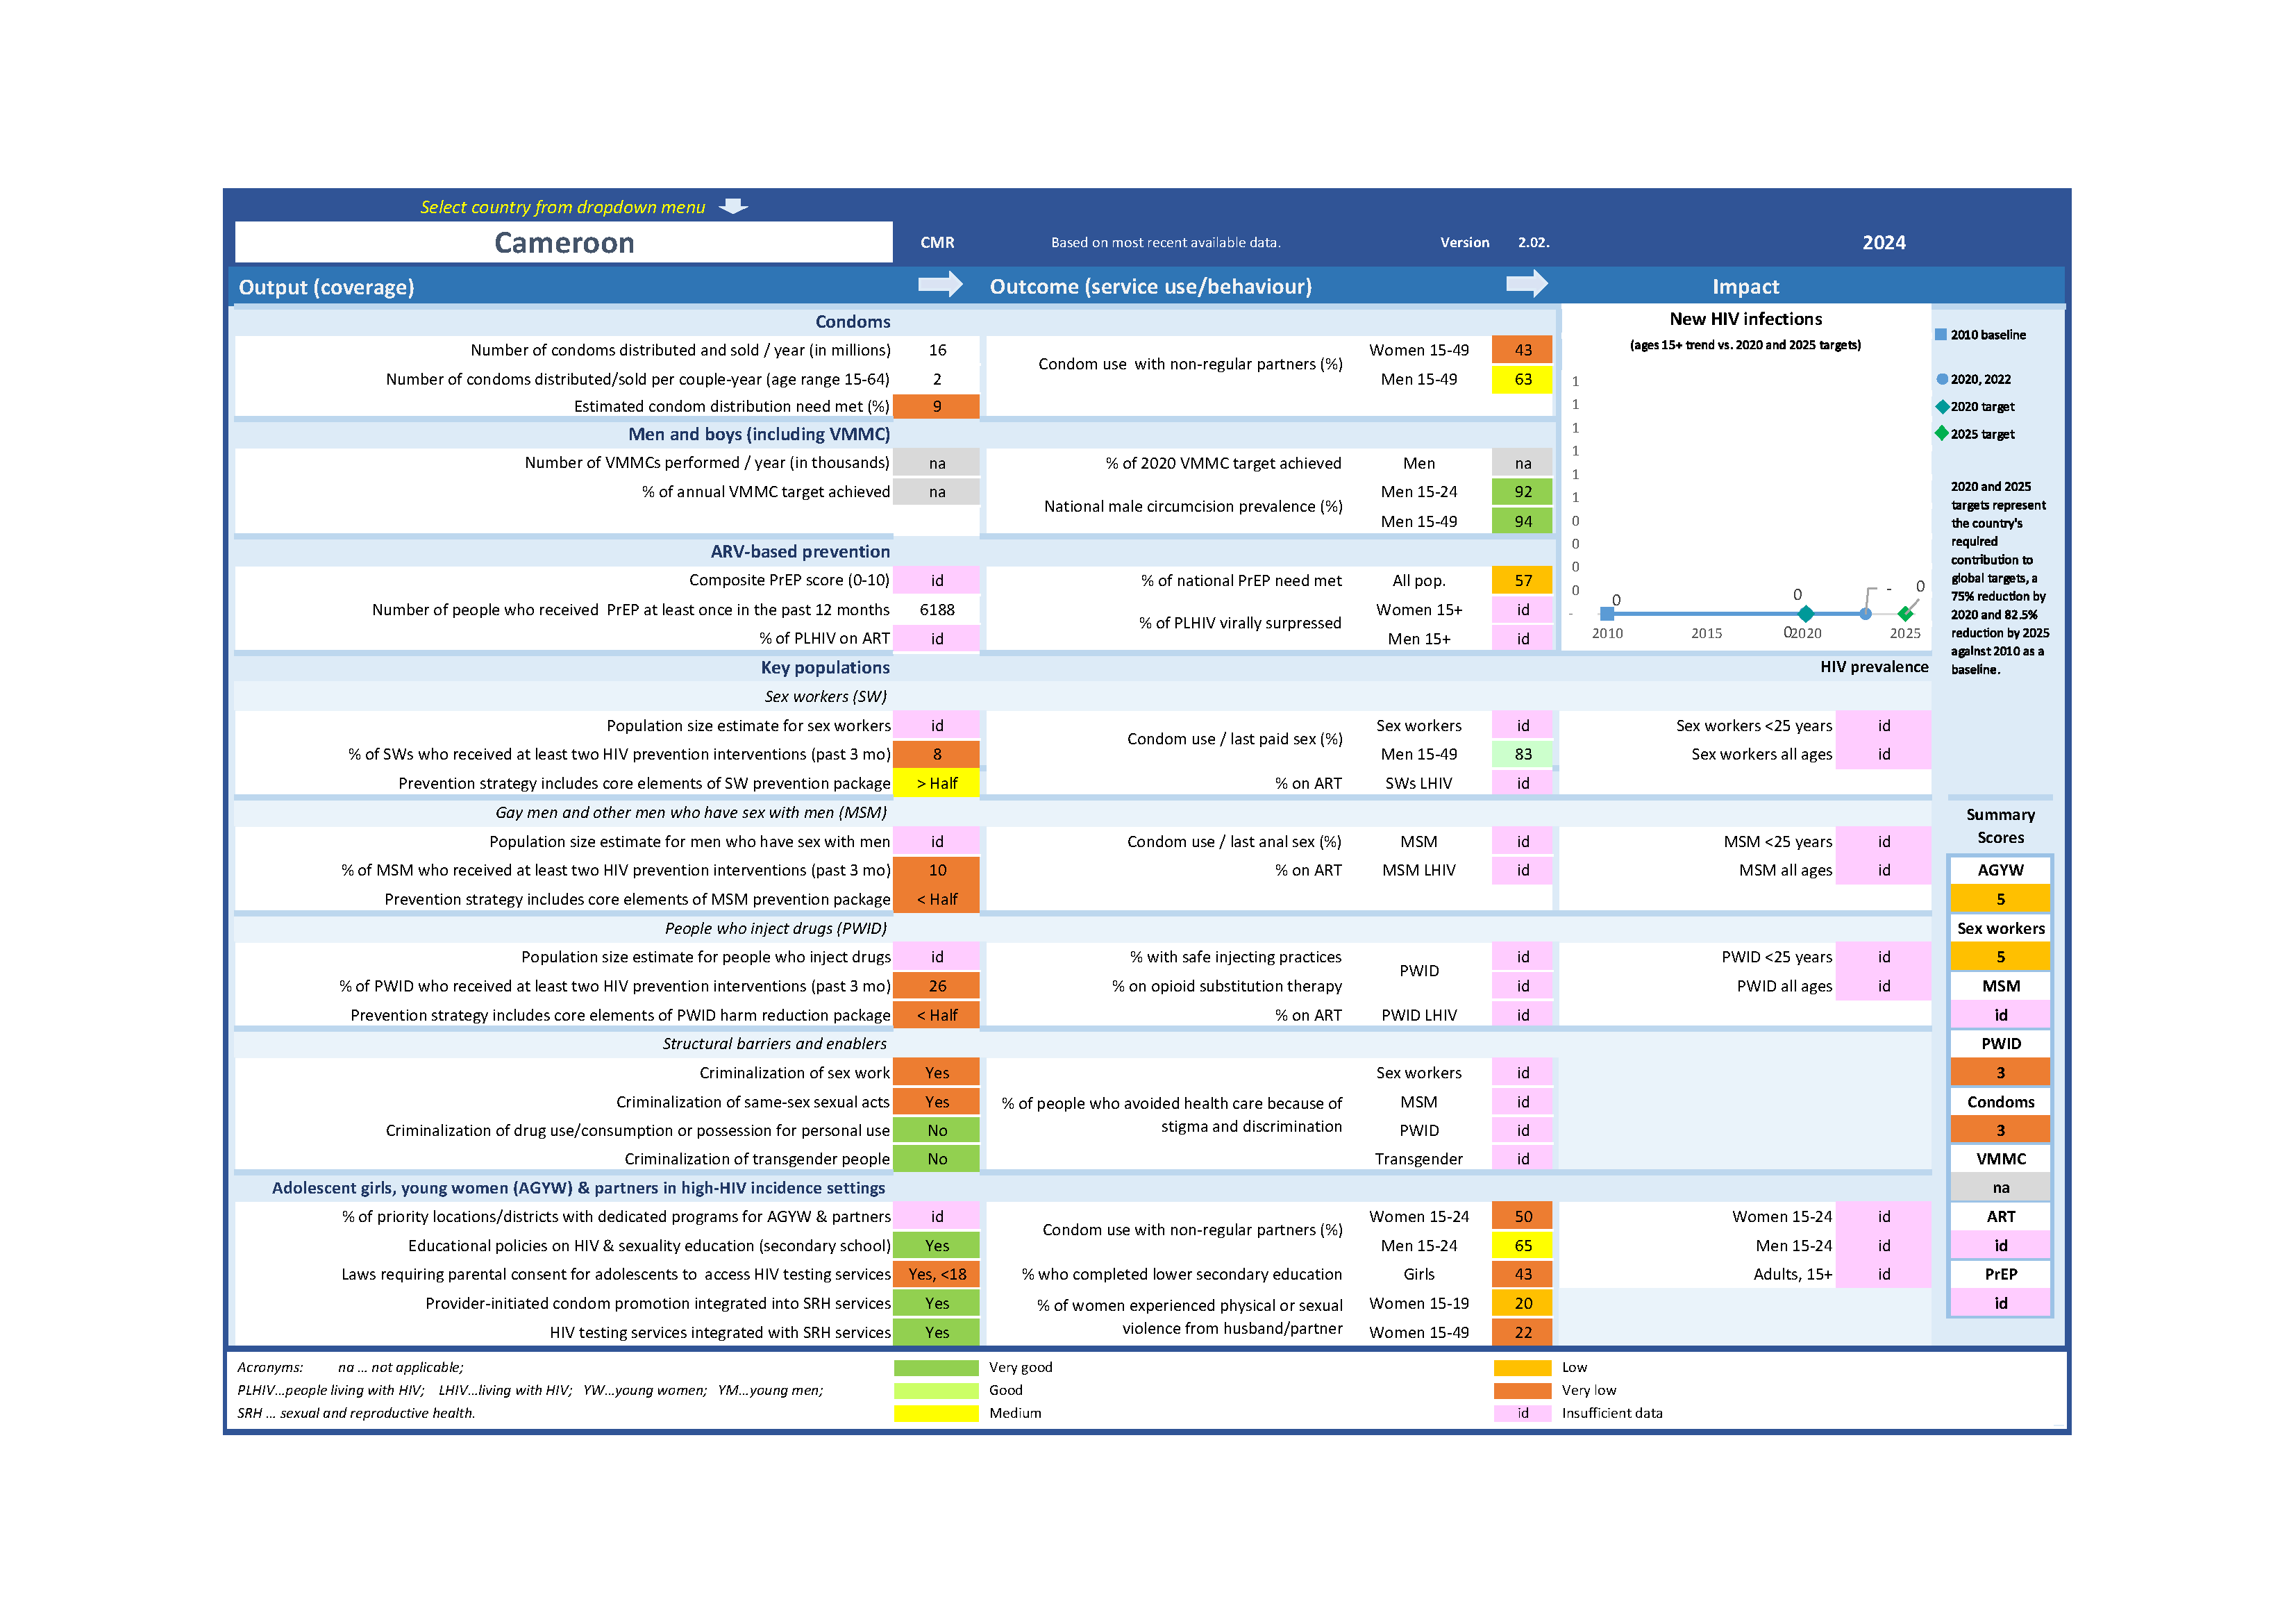Click Men 15-49 circumcision prevalence value 94
2296x1624 pixels.
point(1522,521)
